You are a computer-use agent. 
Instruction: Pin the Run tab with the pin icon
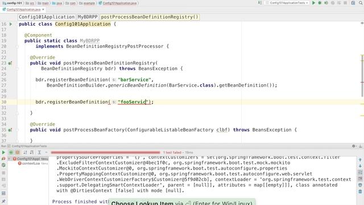(x=3, y=201)
